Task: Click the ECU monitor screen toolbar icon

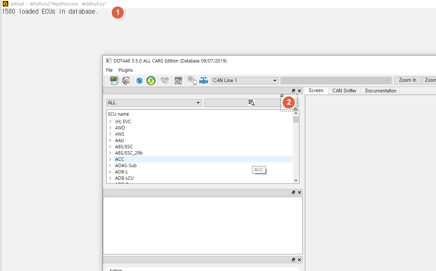Action: click(114, 81)
